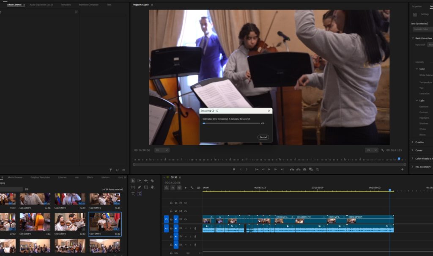Open the Metadata panel tab
The image size is (433, 256).
click(x=66, y=5)
